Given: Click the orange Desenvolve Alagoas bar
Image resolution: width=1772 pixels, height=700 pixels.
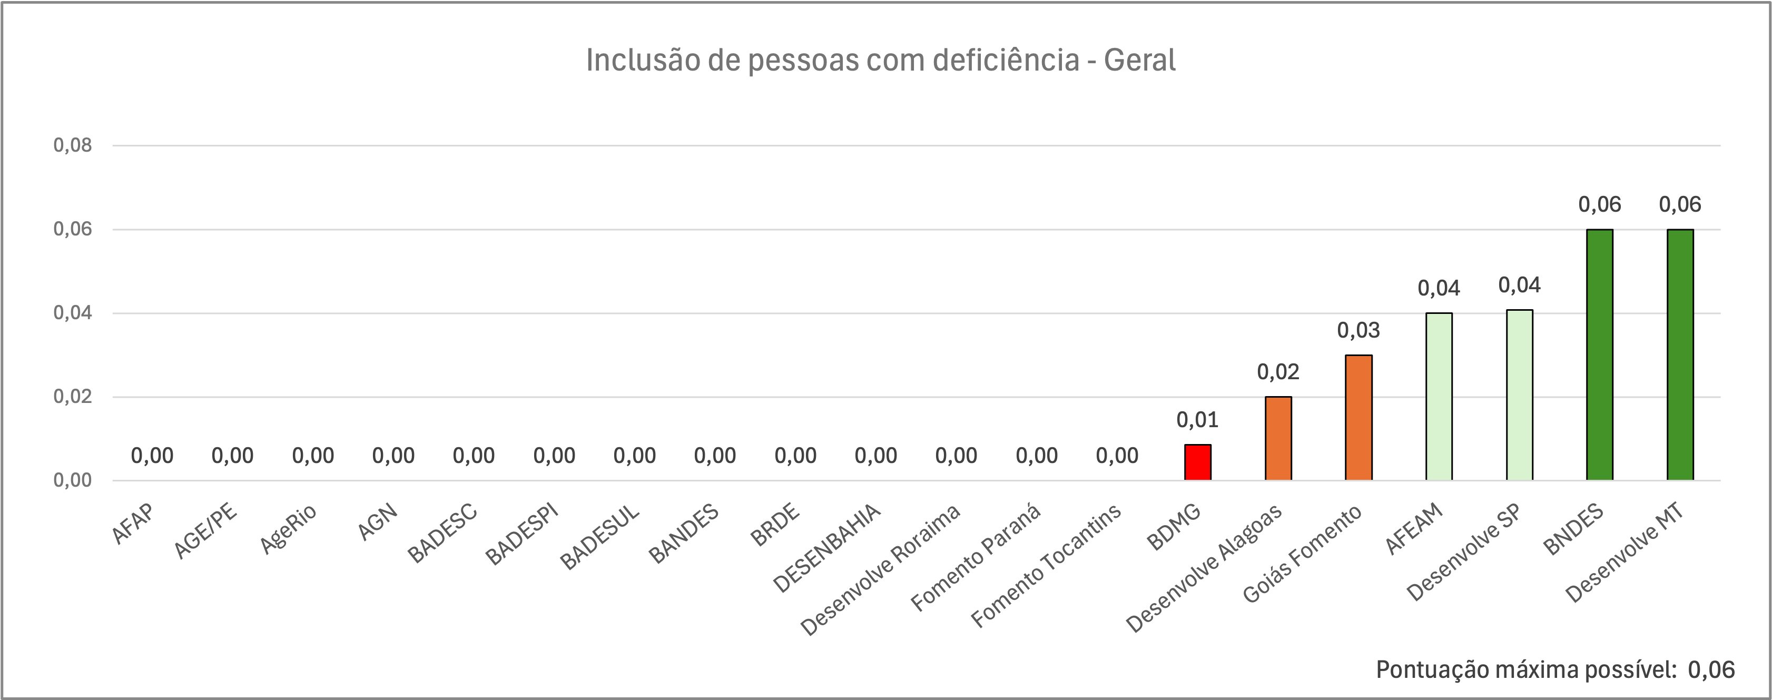Looking at the screenshot, I should point(1278,438).
